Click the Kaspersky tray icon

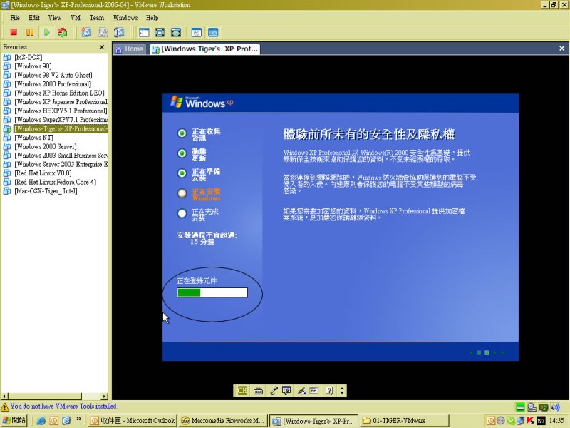[531, 420]
